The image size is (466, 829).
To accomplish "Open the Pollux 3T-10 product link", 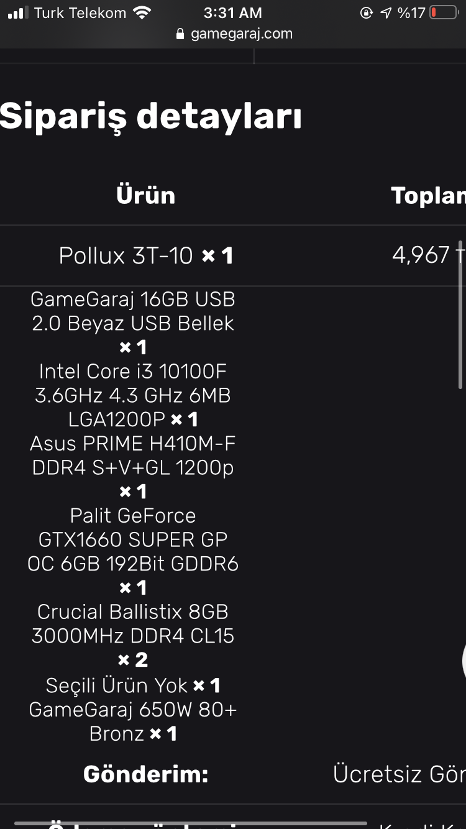I will tap(126, 255).
